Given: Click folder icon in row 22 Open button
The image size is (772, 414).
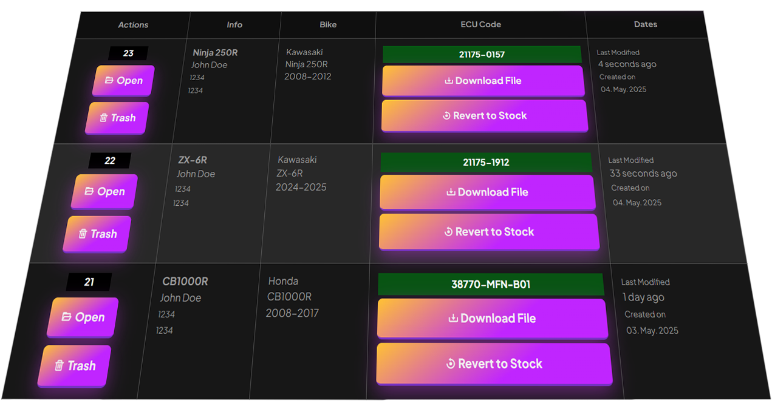Looking at the screenshot, I should click(x=89, y=191).
